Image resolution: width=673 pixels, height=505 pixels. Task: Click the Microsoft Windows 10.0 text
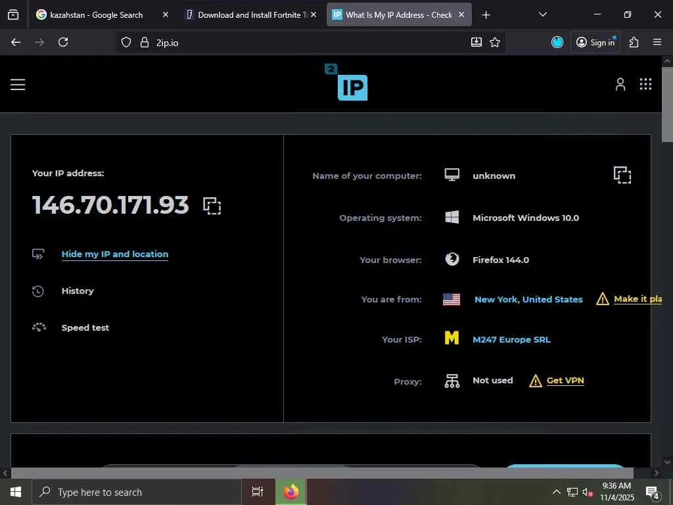526,218
